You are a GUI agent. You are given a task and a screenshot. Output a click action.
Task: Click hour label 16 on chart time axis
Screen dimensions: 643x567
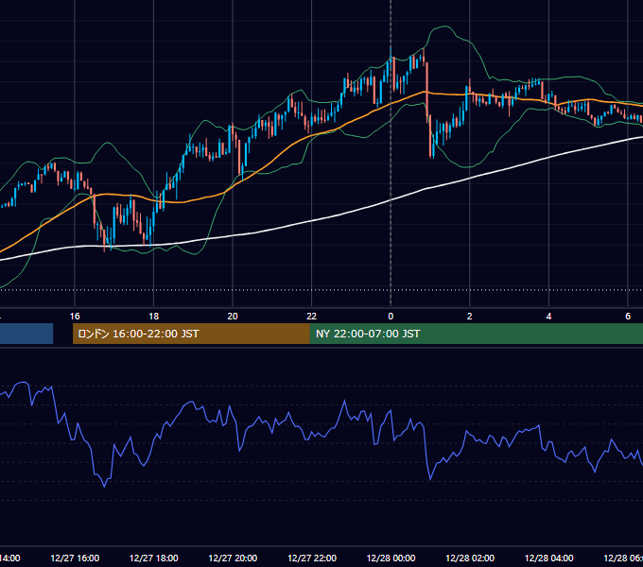[75, 317]
